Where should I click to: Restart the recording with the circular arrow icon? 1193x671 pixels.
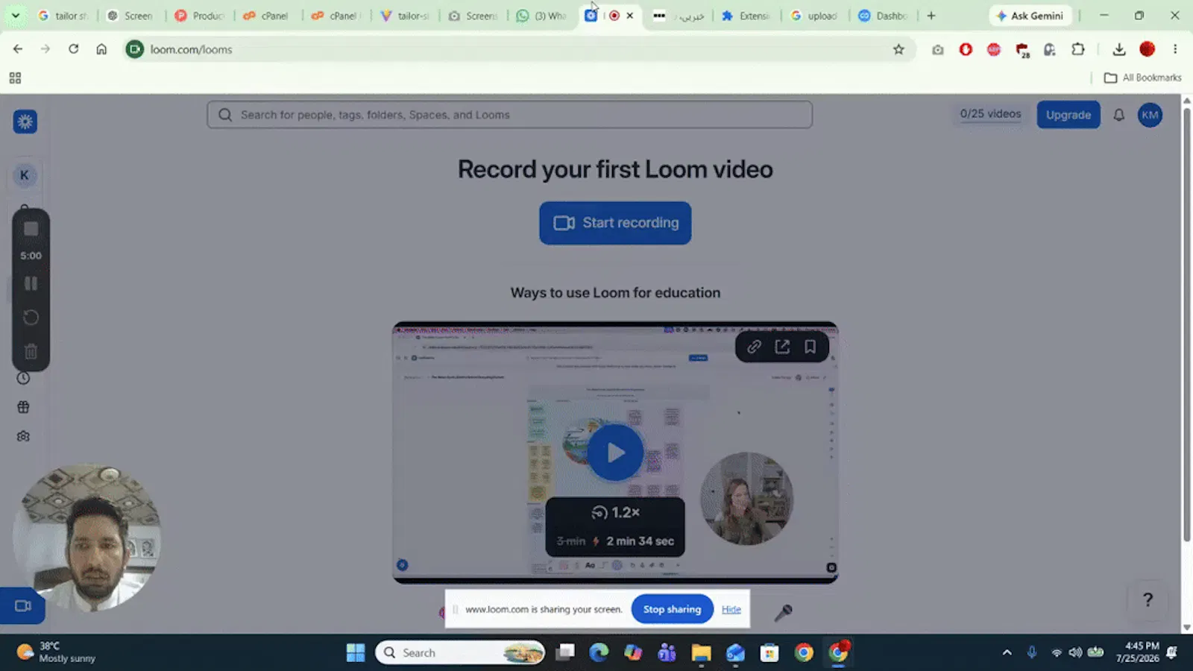(31, 318)
